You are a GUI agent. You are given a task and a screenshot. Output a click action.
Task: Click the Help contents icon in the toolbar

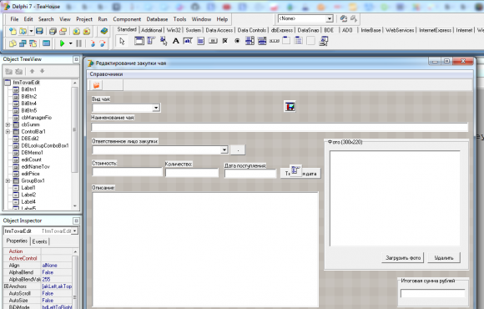(x=104, y=31)
